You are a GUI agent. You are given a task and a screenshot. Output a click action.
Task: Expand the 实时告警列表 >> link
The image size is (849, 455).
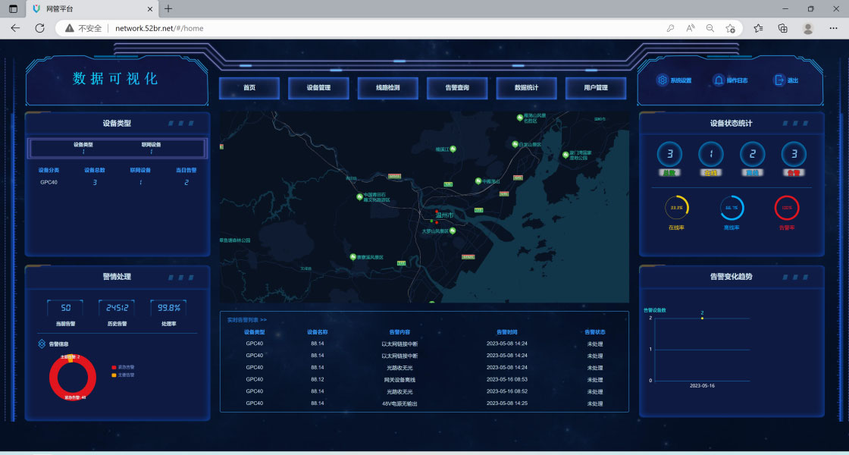(247, 320)
